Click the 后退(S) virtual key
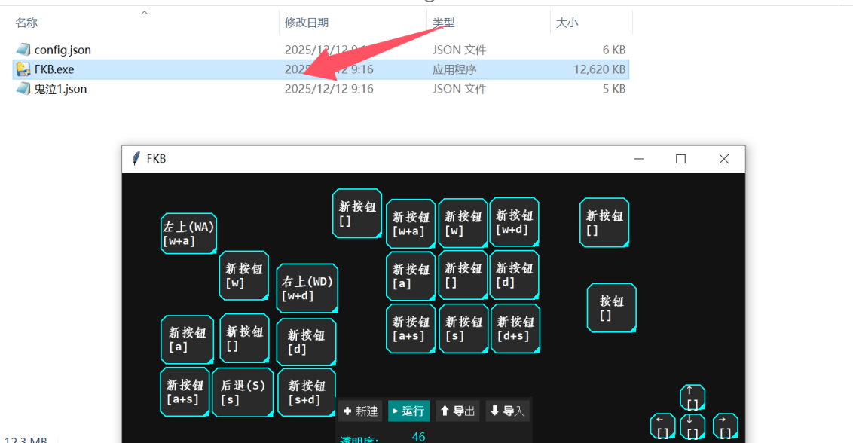853x443 pixels. click(242, 393)
